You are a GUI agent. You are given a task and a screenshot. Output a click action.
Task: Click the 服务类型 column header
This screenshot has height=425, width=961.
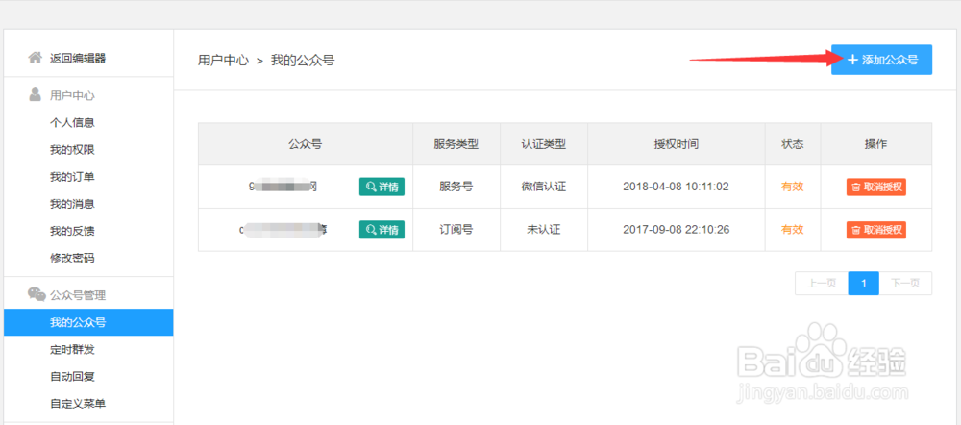[x=456, y=144]
